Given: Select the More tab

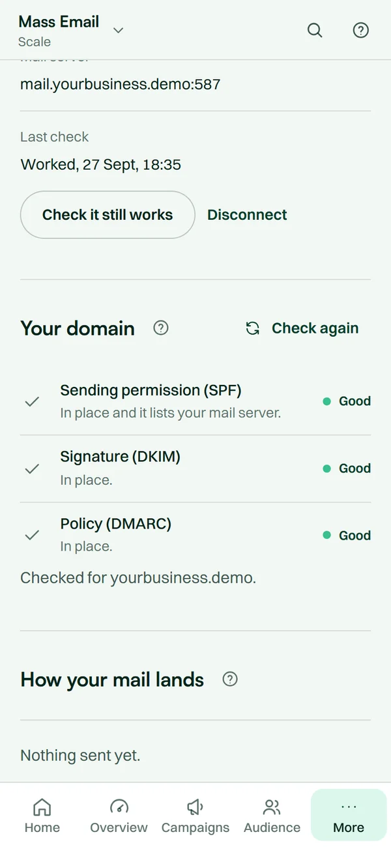Looking at the screenshot, I should pos(349,816).
